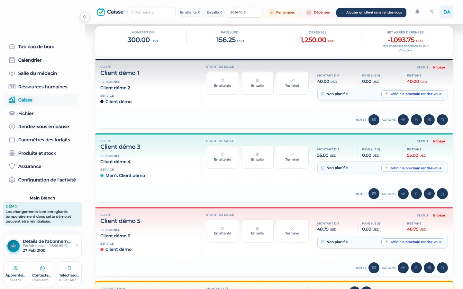Mark Client démo 5 as Terminé
463x289 pixels.
292,231
